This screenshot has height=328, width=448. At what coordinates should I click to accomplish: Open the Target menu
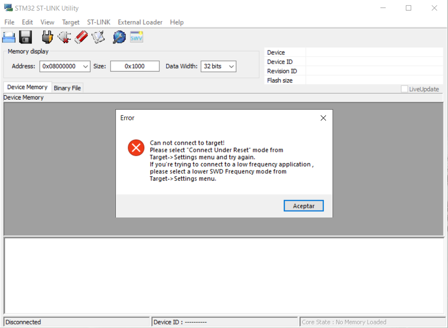tap(70, 22)
